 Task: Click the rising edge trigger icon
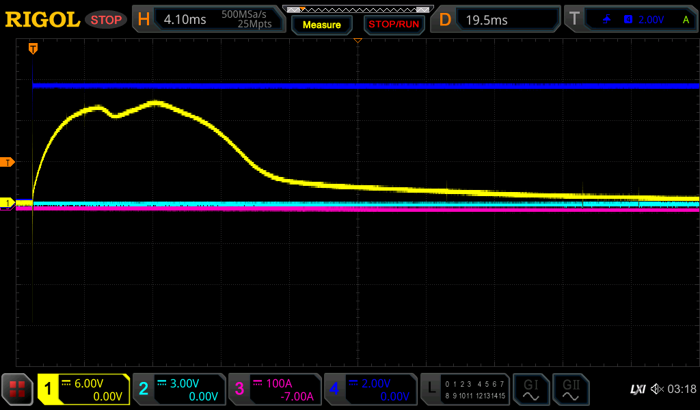tap(606, 20)
